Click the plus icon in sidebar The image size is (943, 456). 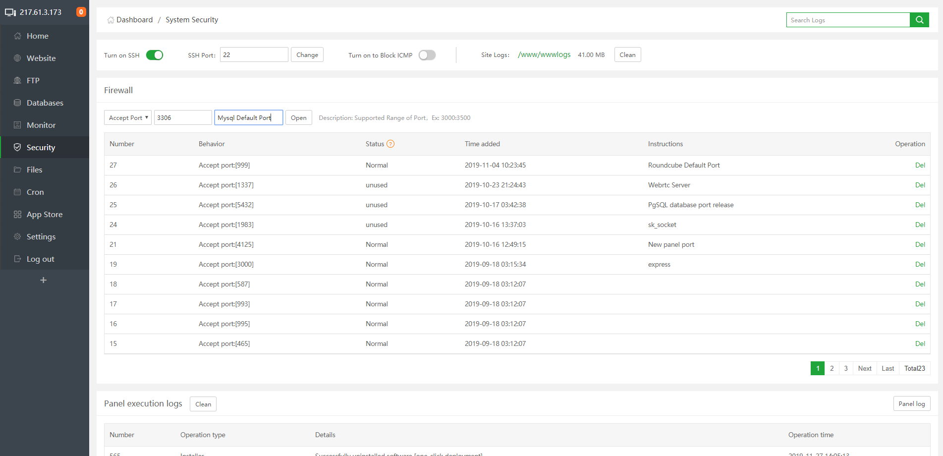tap(44, 280)
